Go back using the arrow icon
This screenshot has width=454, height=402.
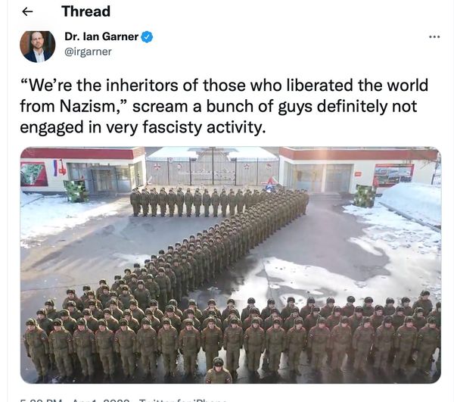point(27,11)
